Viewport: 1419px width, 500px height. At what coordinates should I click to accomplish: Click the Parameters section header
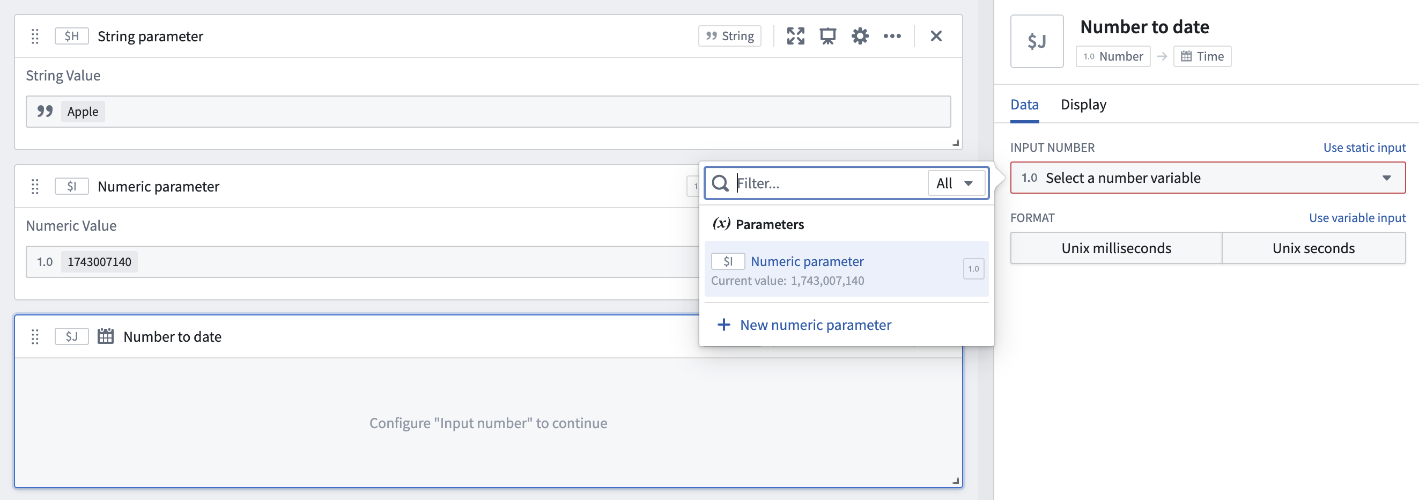(x=758, y=224)
